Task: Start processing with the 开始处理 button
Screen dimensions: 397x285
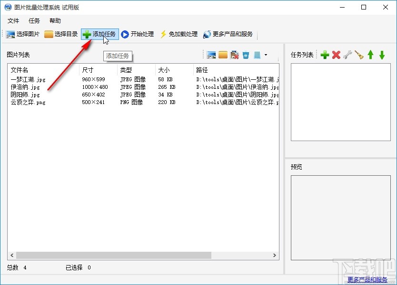Action: pyautogui.click(x=138, y=34)
